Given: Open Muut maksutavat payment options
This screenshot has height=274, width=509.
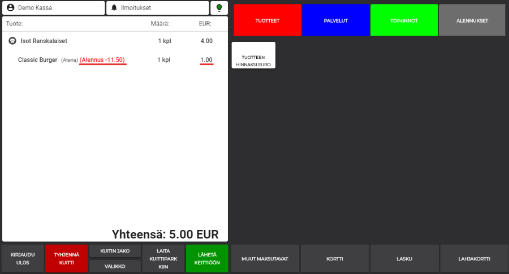Looking at the screenshot, I should tap(265, 259).
